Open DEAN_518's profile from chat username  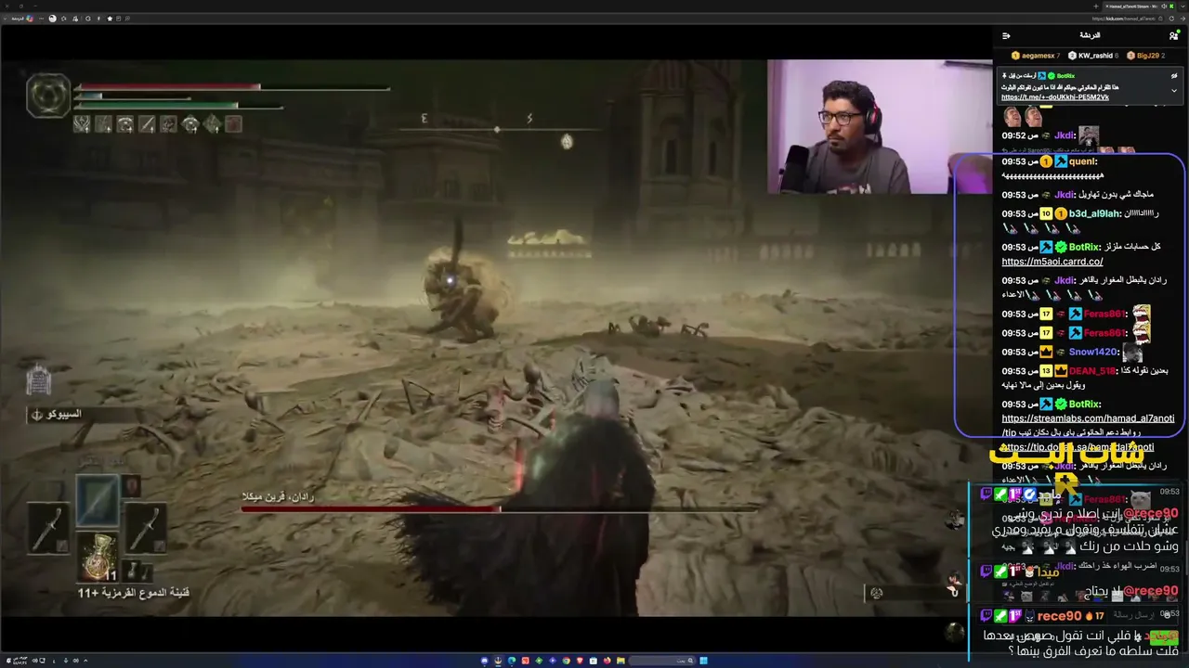pos(1092,370)
